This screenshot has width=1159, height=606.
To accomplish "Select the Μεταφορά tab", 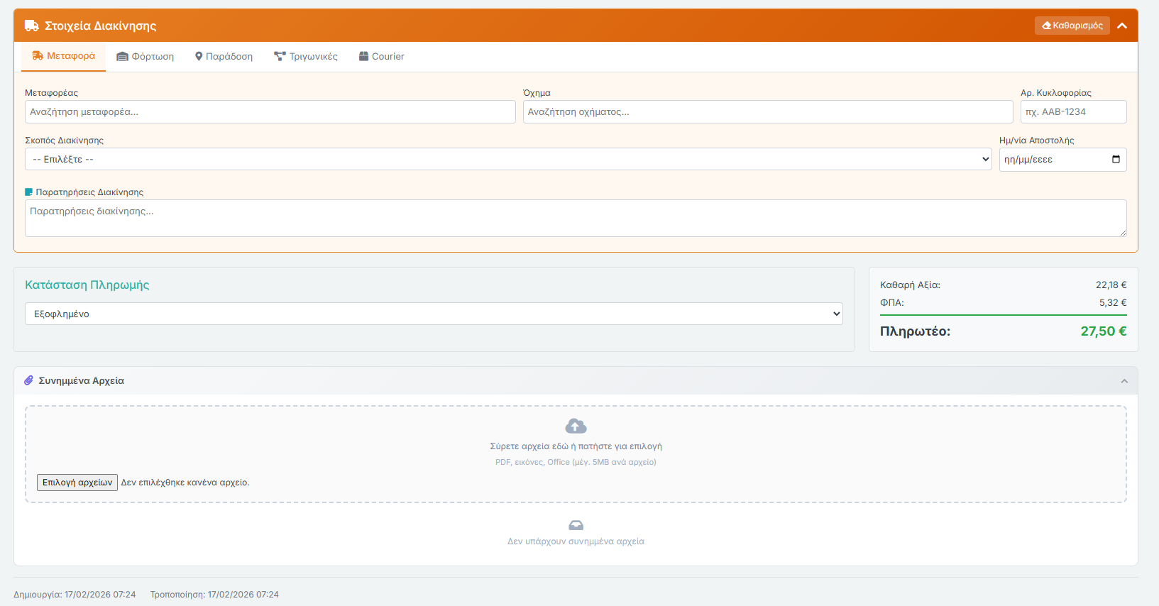I will [x=64, y=56].
